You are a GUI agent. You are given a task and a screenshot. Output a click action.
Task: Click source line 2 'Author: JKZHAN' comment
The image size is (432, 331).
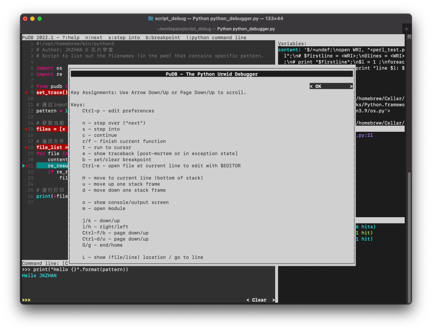coord(74,50)
